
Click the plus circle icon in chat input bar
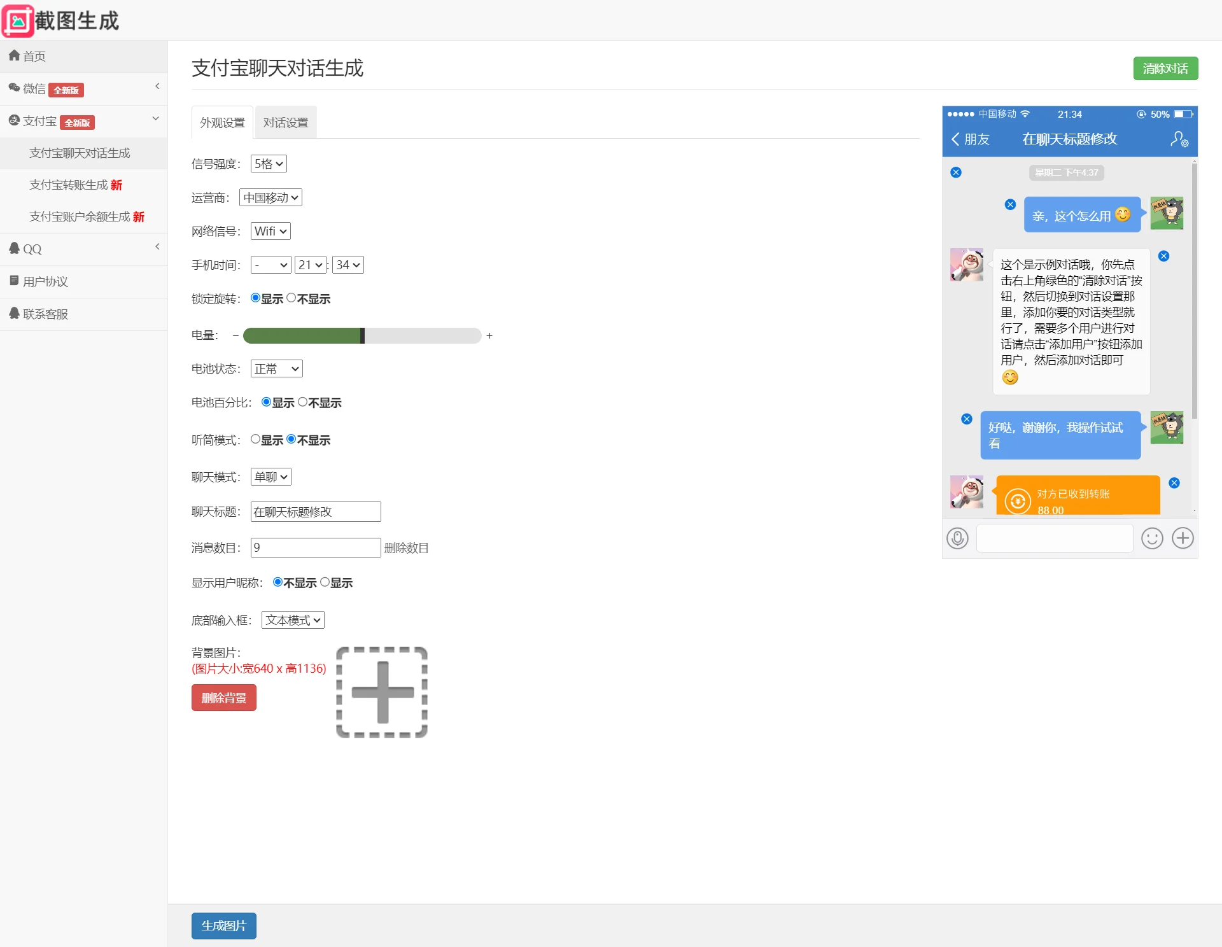(1183, 538)
